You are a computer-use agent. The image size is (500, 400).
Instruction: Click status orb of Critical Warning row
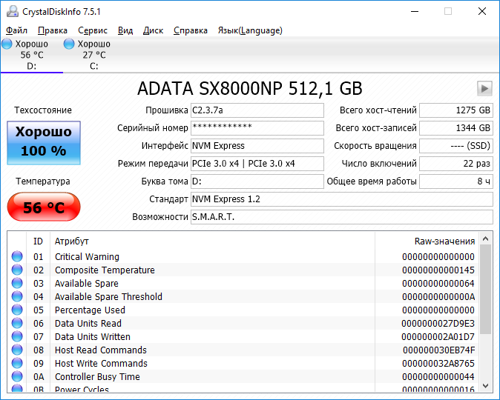point(17,257)
